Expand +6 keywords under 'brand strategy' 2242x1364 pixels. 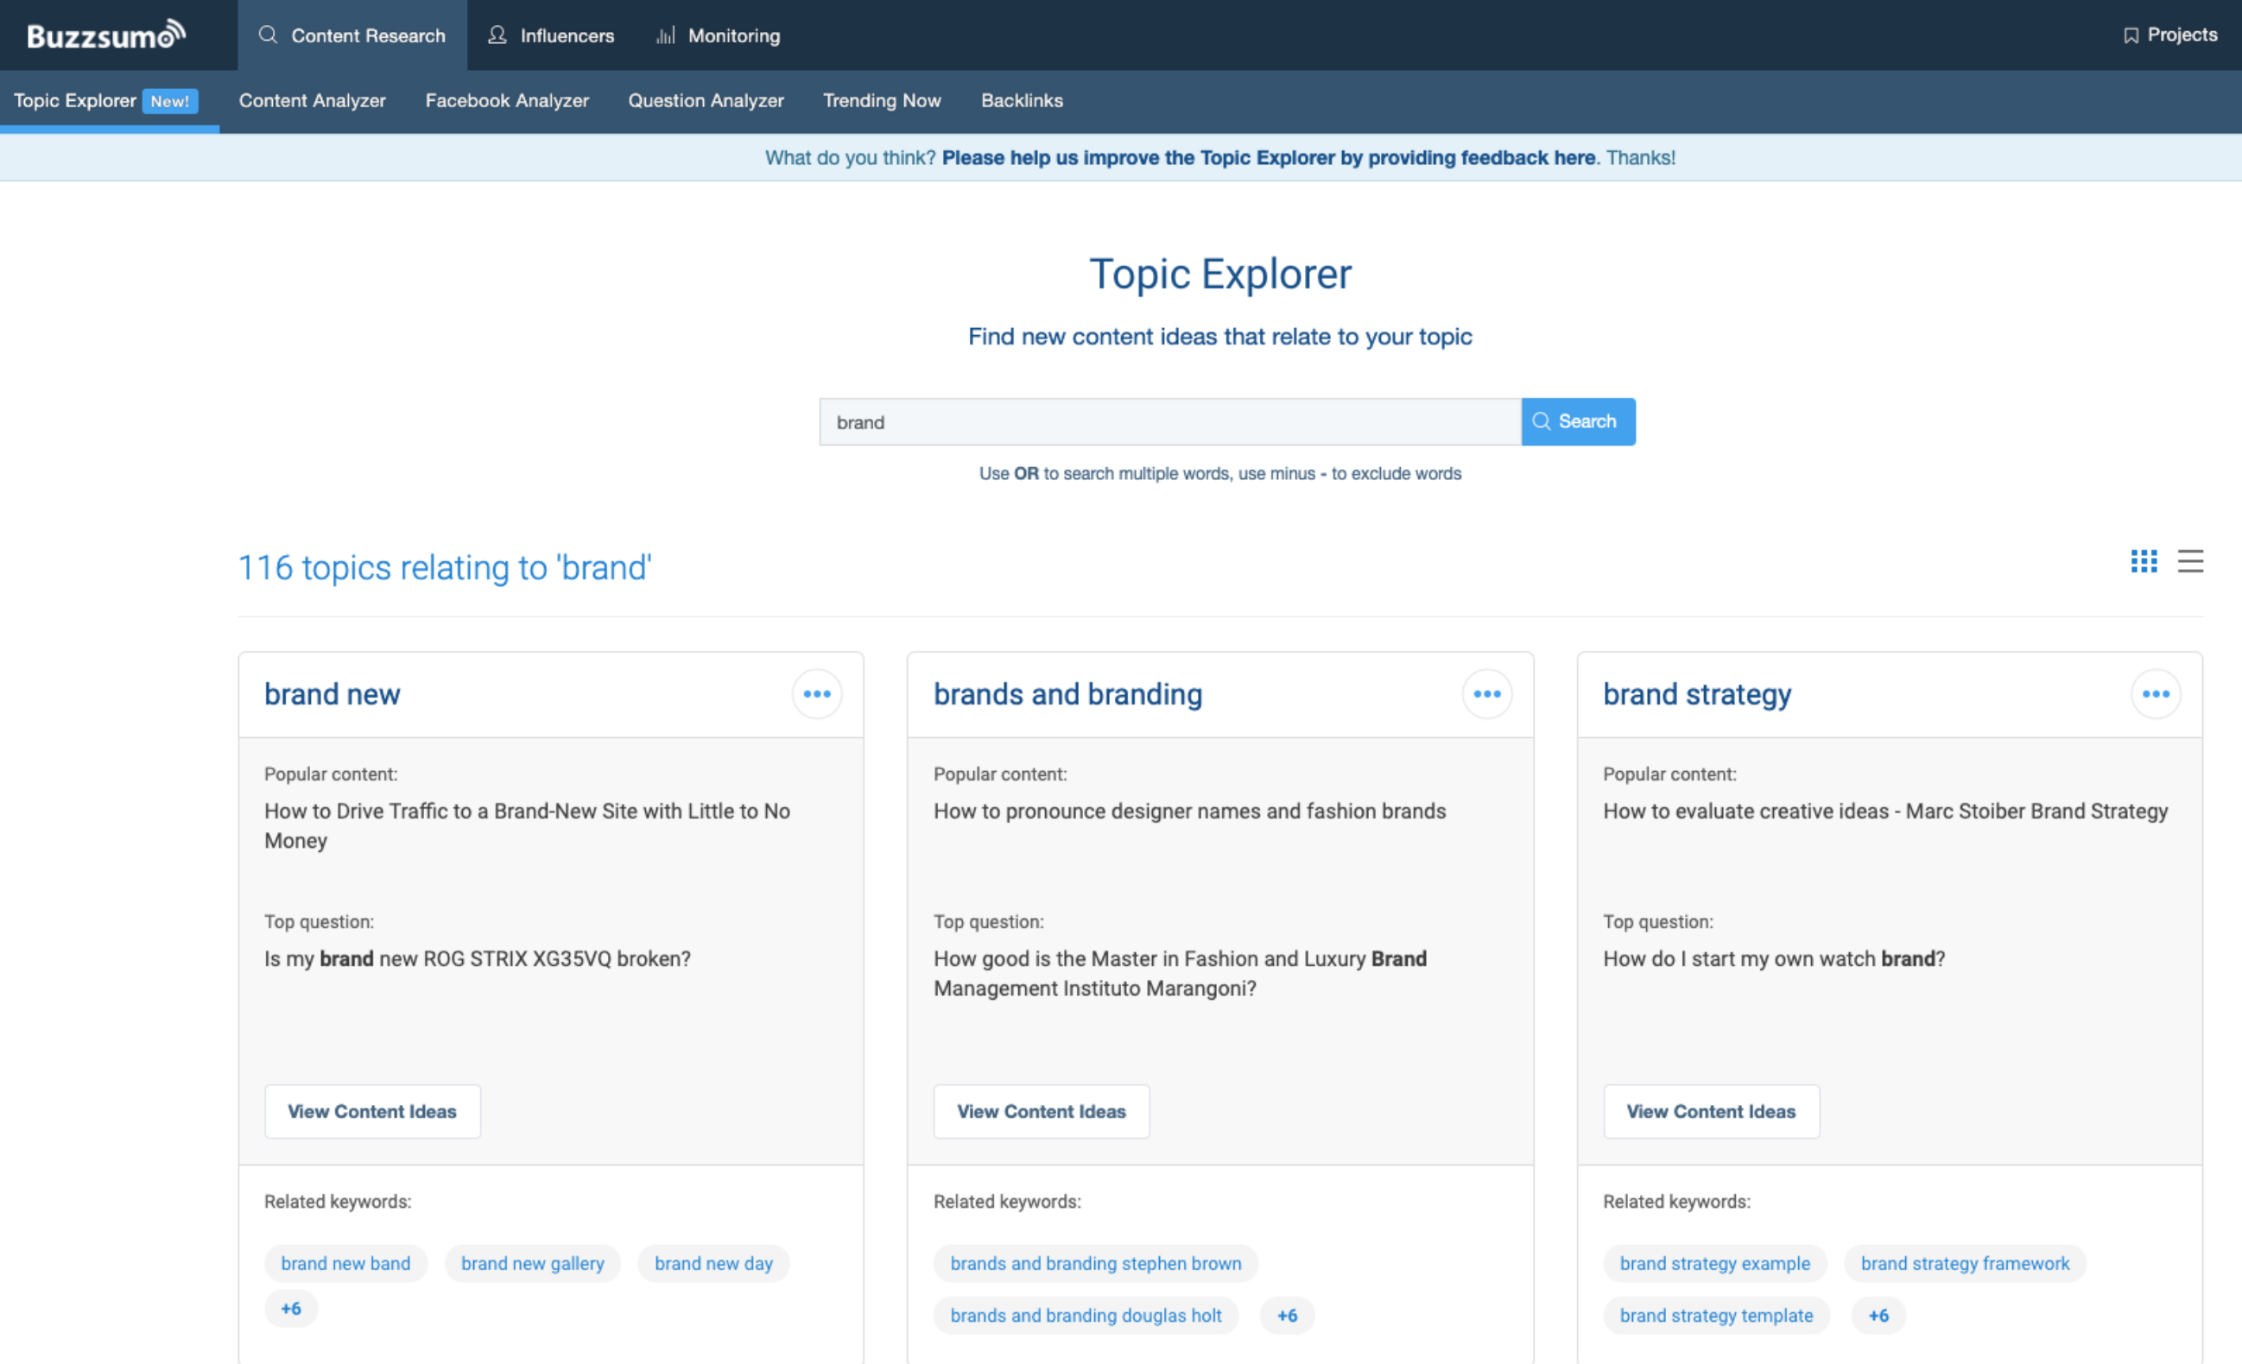coord(1878,1315)
